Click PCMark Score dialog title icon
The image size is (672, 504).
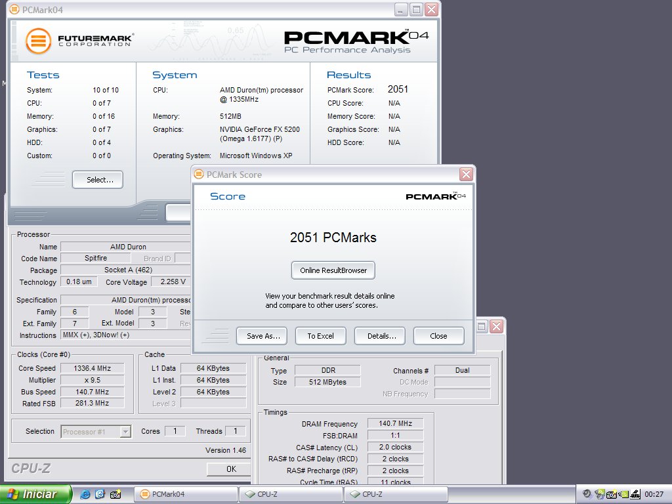point(198,174)
